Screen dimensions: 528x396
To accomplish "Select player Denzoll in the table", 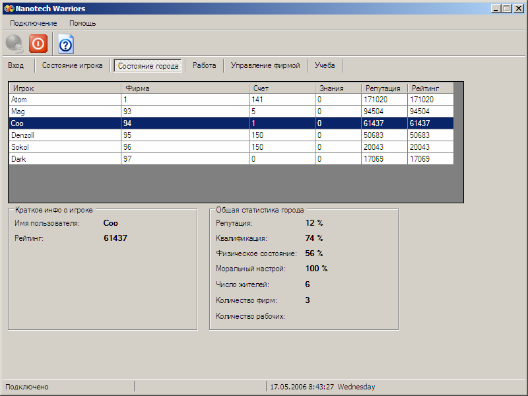I will [65, 135].
